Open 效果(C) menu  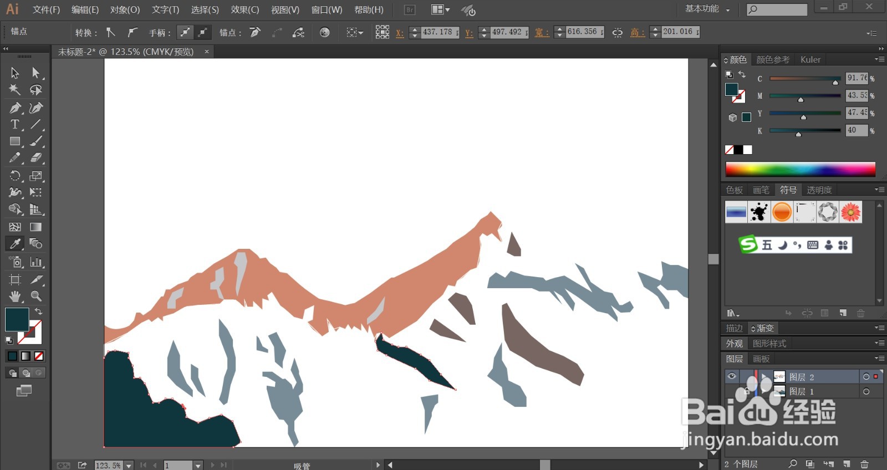244,9
